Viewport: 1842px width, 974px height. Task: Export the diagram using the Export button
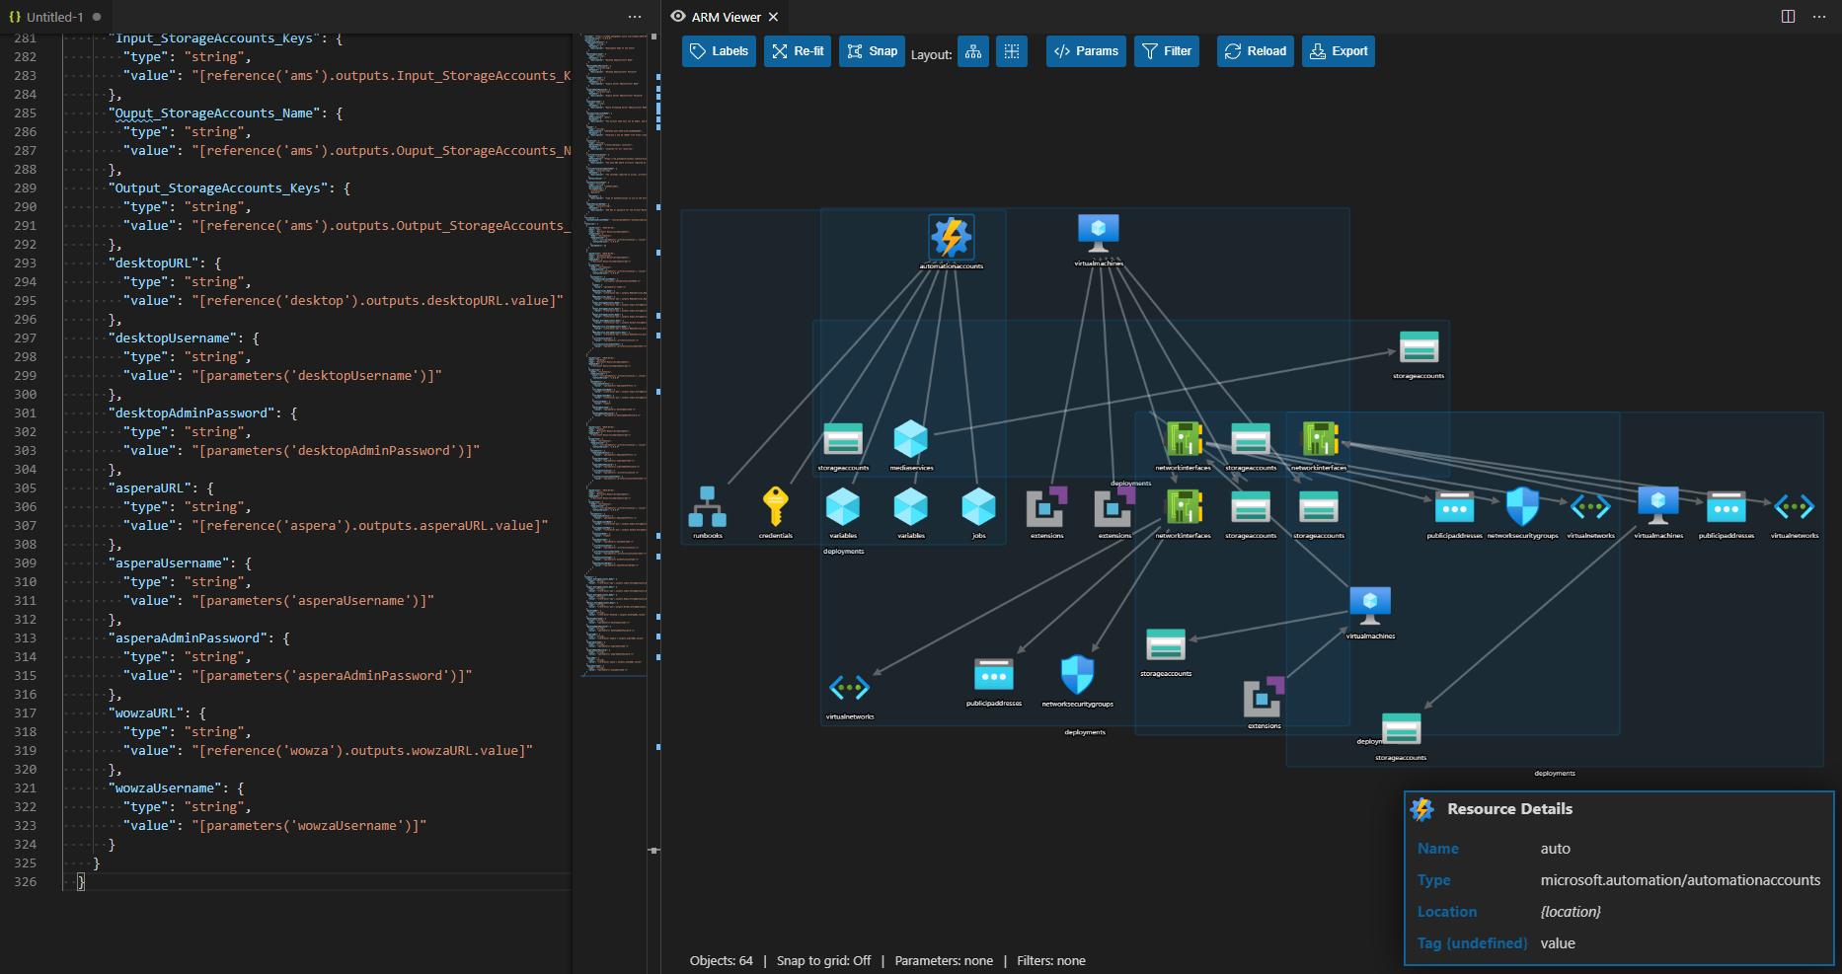tap(1338, 50)
